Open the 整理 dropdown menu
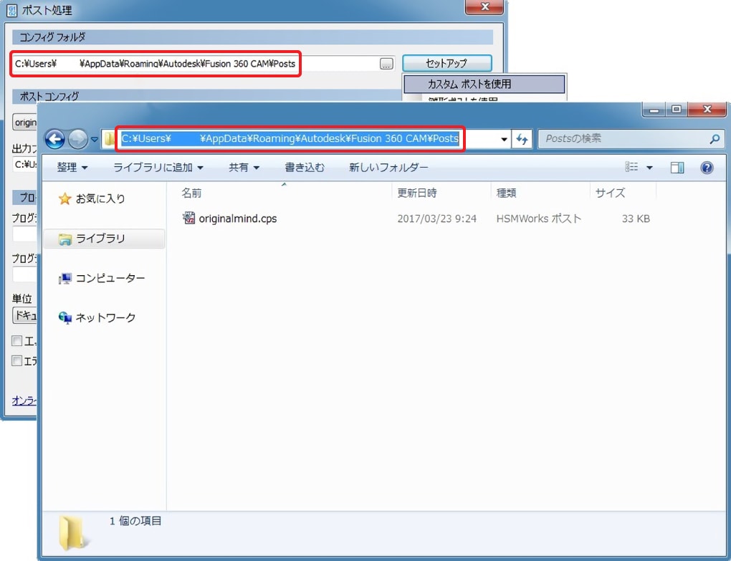The height and width of the screenshot is (561, 731). coord(72,168)
